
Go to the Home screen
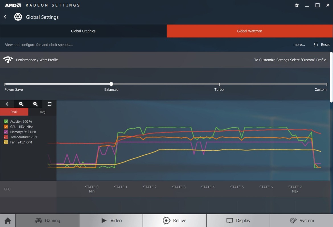click(8, 221)
